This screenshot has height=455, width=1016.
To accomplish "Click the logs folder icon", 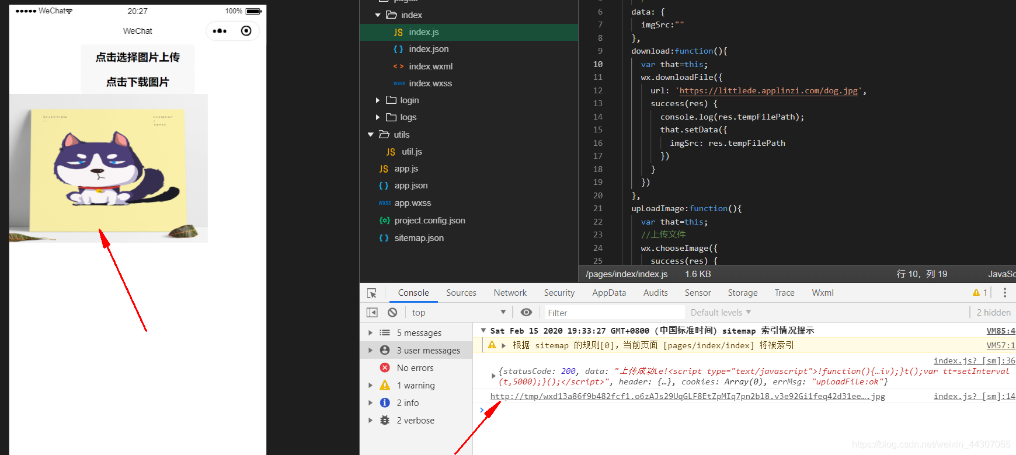I will pos(391,117).
